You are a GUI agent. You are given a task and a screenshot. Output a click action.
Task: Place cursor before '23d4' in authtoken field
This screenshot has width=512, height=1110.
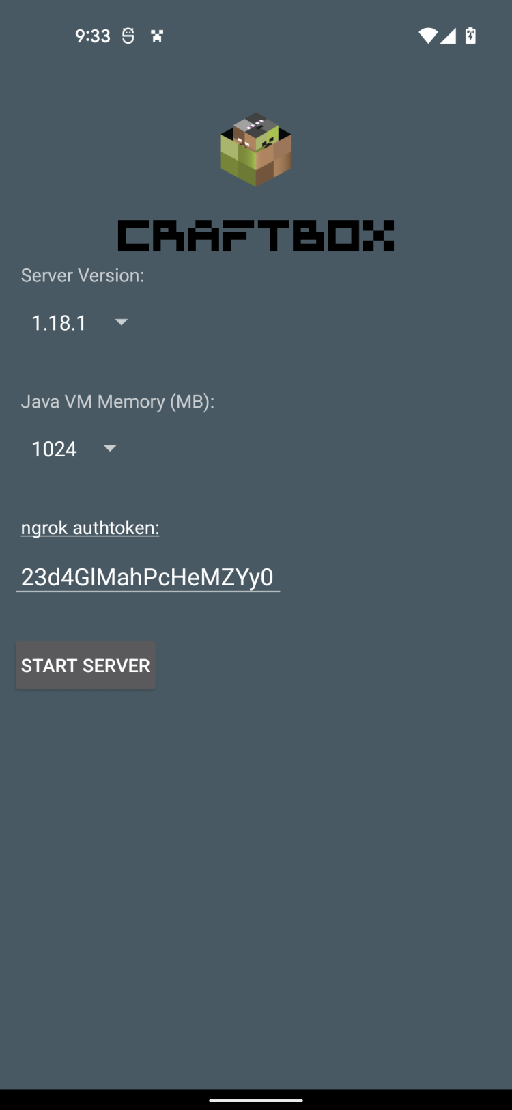click(22, 577)
